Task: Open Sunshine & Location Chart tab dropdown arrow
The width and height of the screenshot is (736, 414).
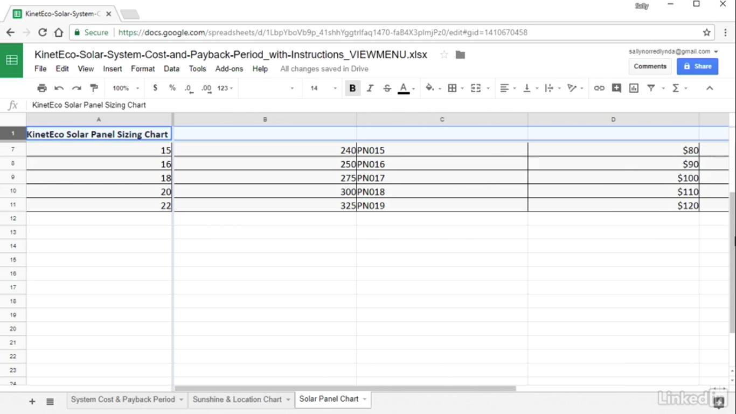Action: 288,399
